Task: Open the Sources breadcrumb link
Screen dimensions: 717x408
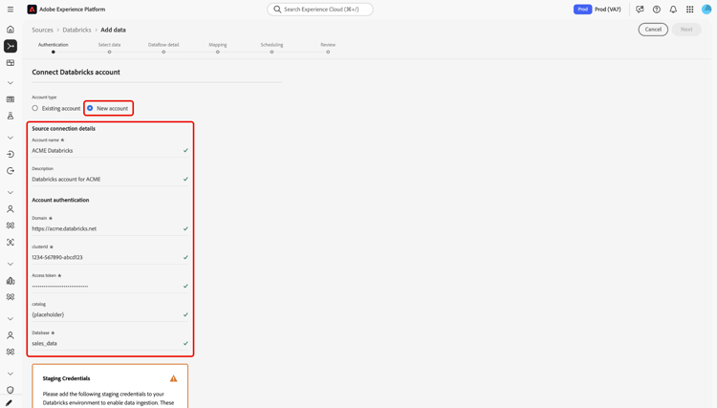Action: click(x=42, y=30)
